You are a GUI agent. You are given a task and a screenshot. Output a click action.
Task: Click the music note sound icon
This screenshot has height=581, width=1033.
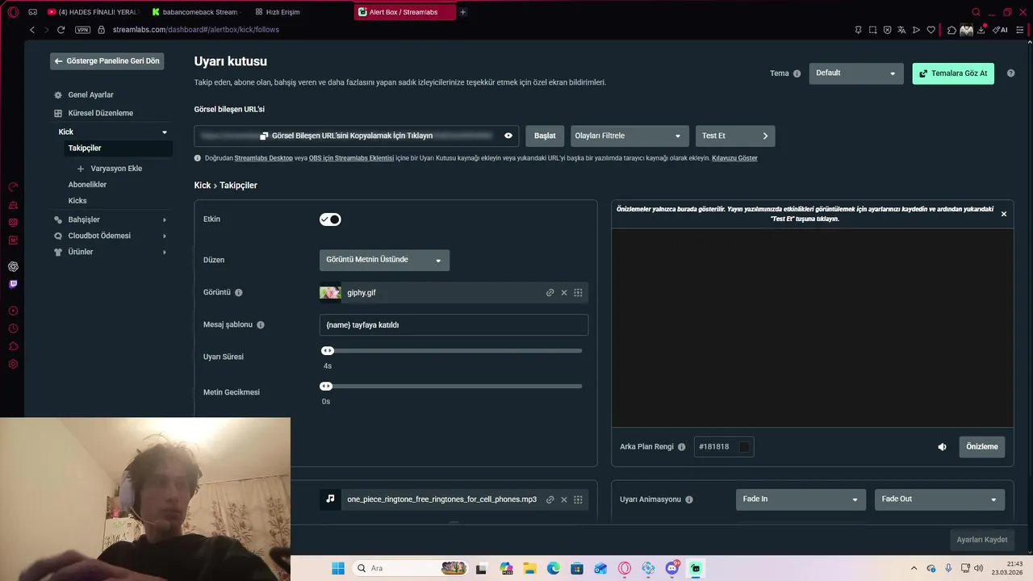(x=330, y=499)
